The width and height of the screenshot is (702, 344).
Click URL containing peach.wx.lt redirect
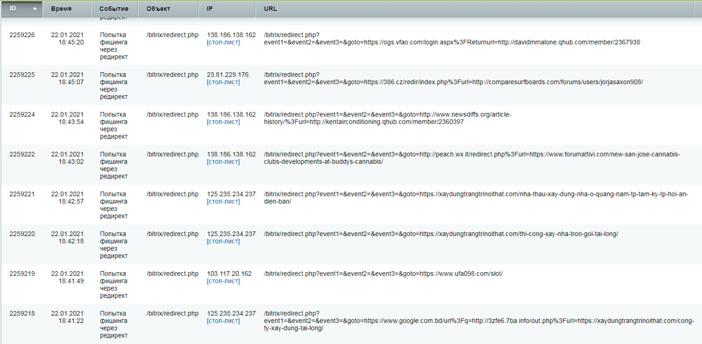pyautogui.click(x=472, y=158)
